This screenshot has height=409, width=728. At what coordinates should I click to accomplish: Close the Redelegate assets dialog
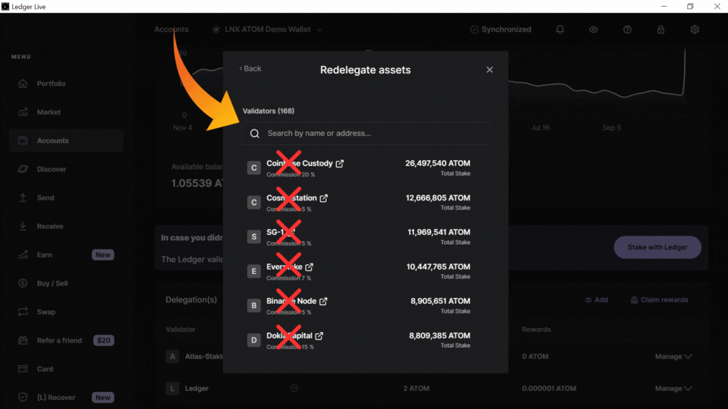click(489, 69)
